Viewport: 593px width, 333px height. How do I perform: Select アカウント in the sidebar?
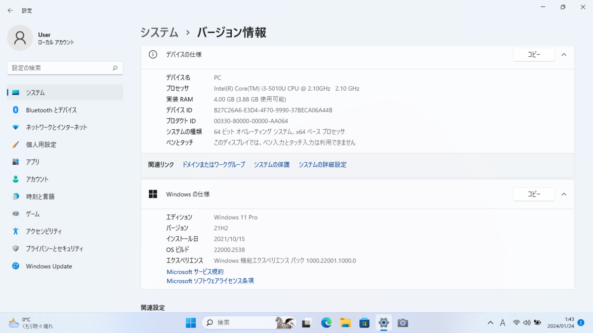[65, 179]
